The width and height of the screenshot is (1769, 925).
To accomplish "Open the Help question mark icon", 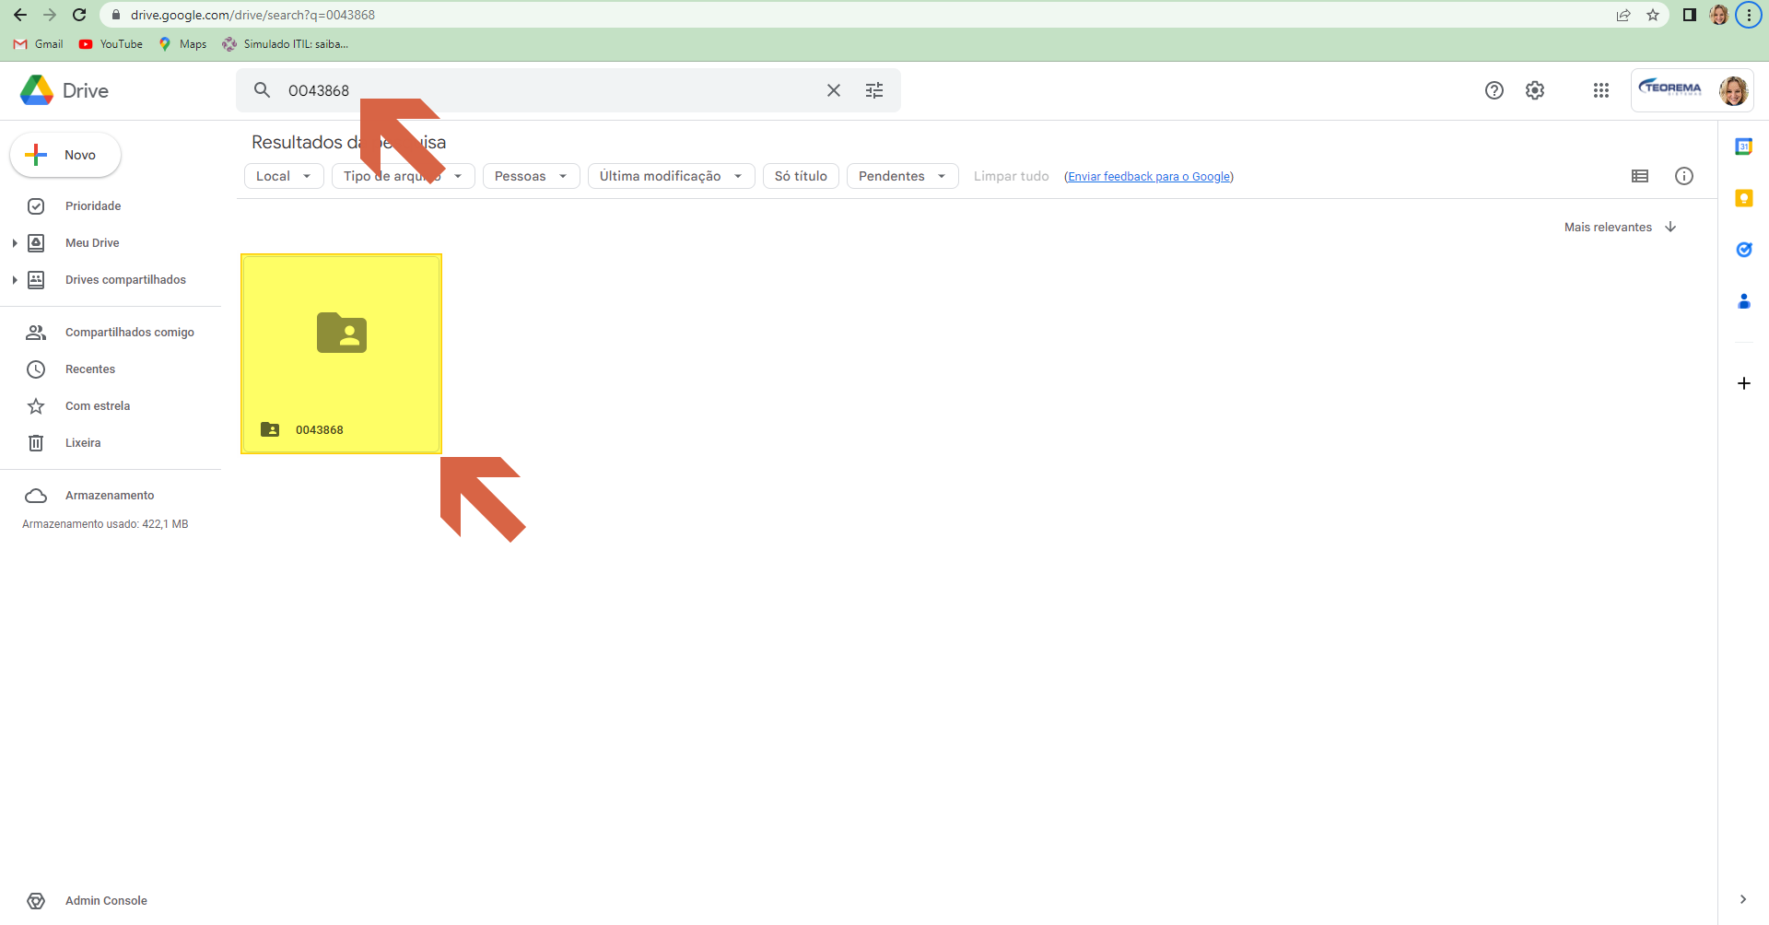I will click(1494, 90).
